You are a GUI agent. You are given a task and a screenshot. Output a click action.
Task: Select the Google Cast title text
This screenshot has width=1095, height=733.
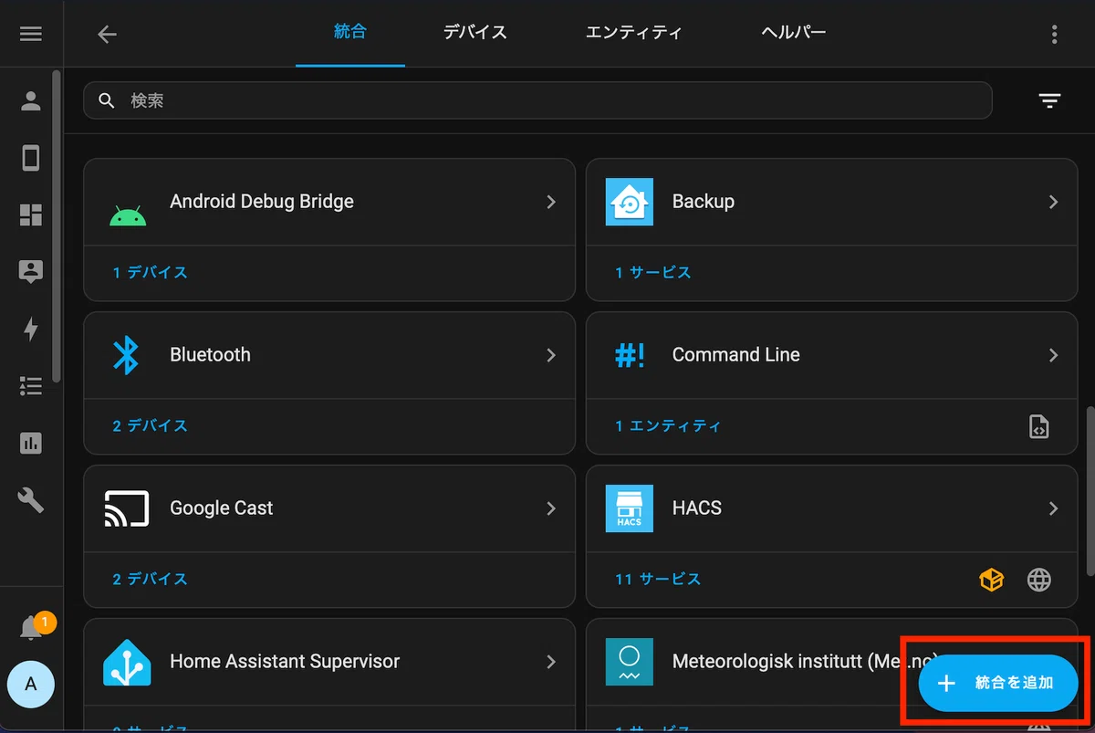point(222,508)
